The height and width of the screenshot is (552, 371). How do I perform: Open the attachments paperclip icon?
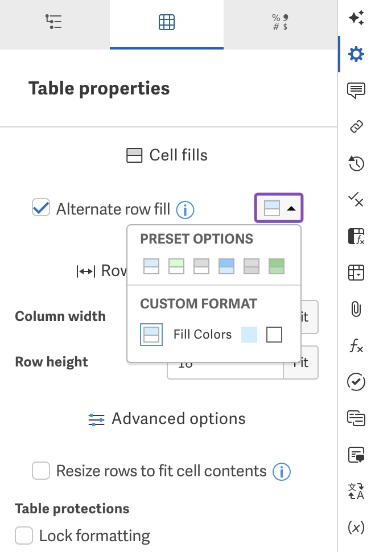point(356,309)
